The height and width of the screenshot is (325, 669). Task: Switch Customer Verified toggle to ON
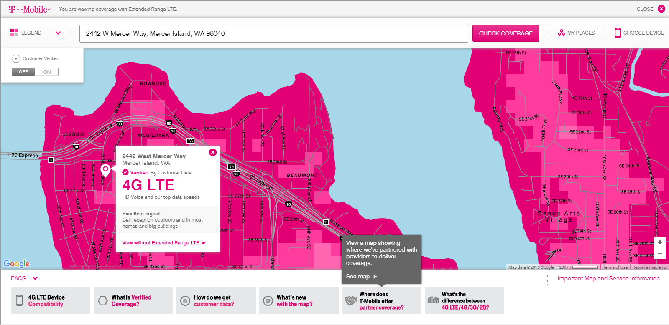[47, 72]
